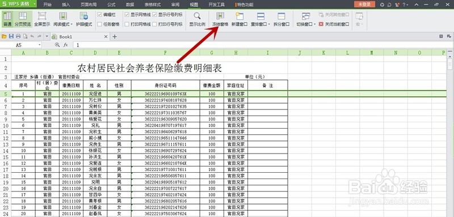Click magnifier icon beside fx

[57, 45]
